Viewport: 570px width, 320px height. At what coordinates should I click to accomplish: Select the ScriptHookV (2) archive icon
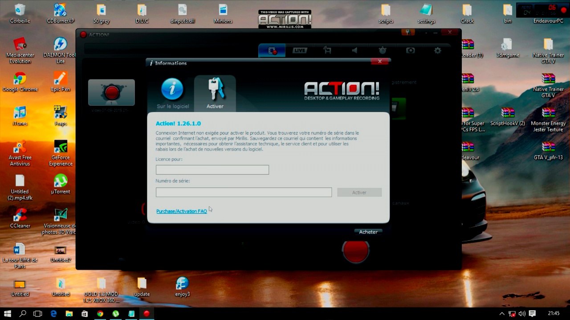(x=508, y=116)
